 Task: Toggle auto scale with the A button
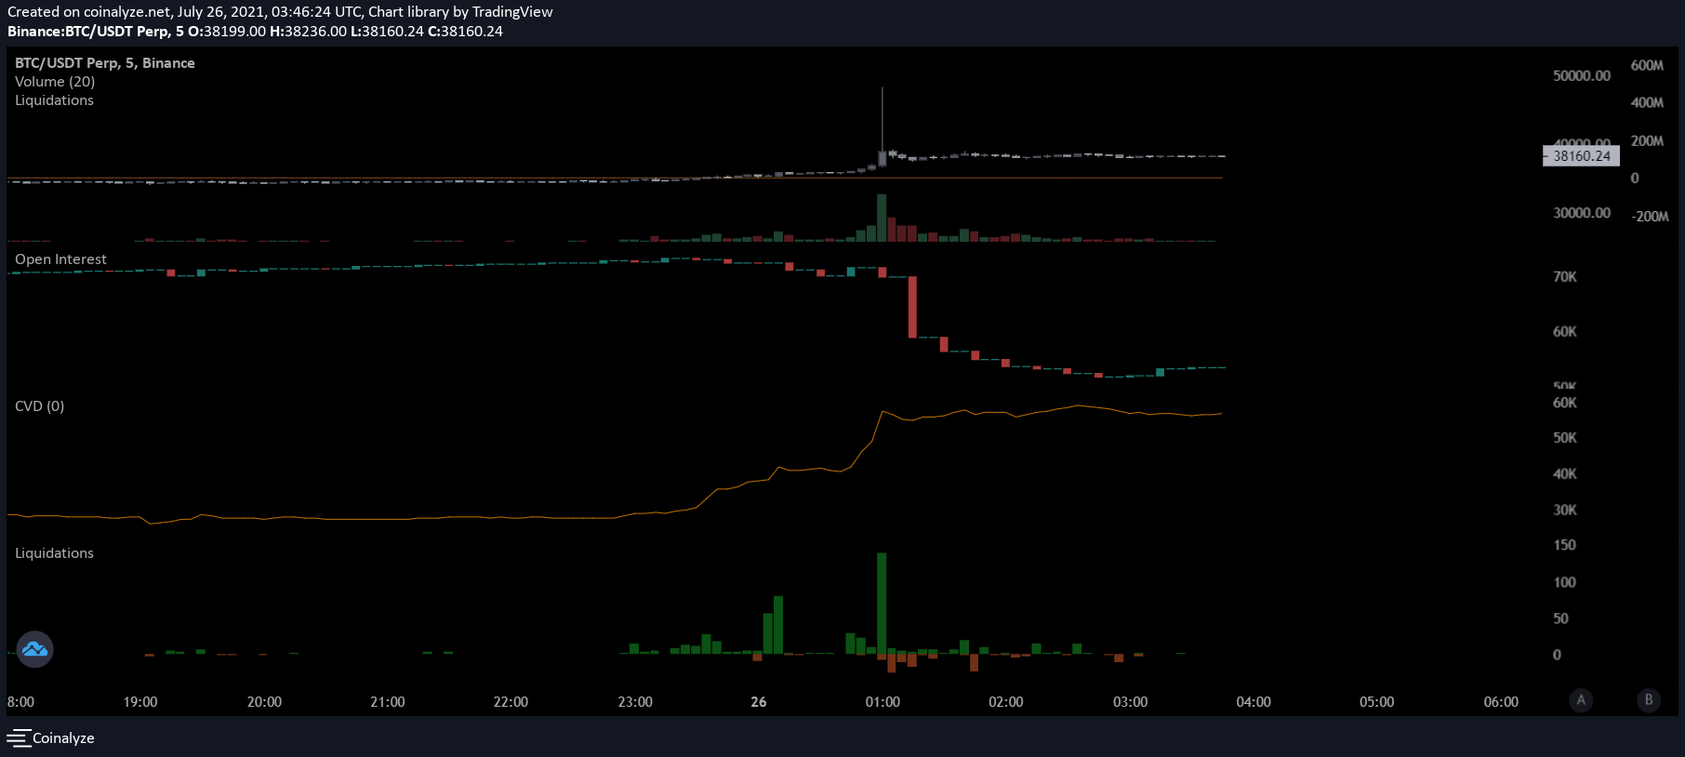tap(1581, 700)
